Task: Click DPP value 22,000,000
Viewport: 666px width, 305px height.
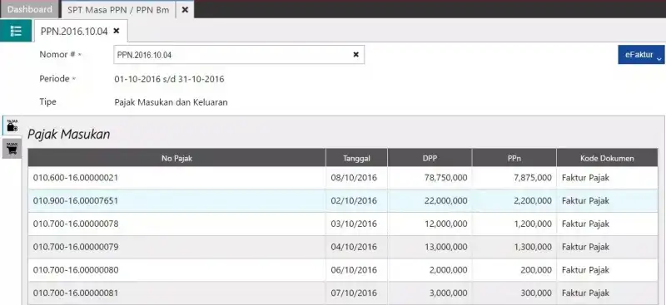Action: pyautogui.click(x=446, y=200)
